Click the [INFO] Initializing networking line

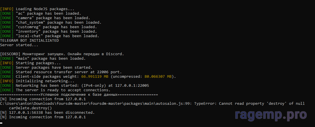pos(37,81)
